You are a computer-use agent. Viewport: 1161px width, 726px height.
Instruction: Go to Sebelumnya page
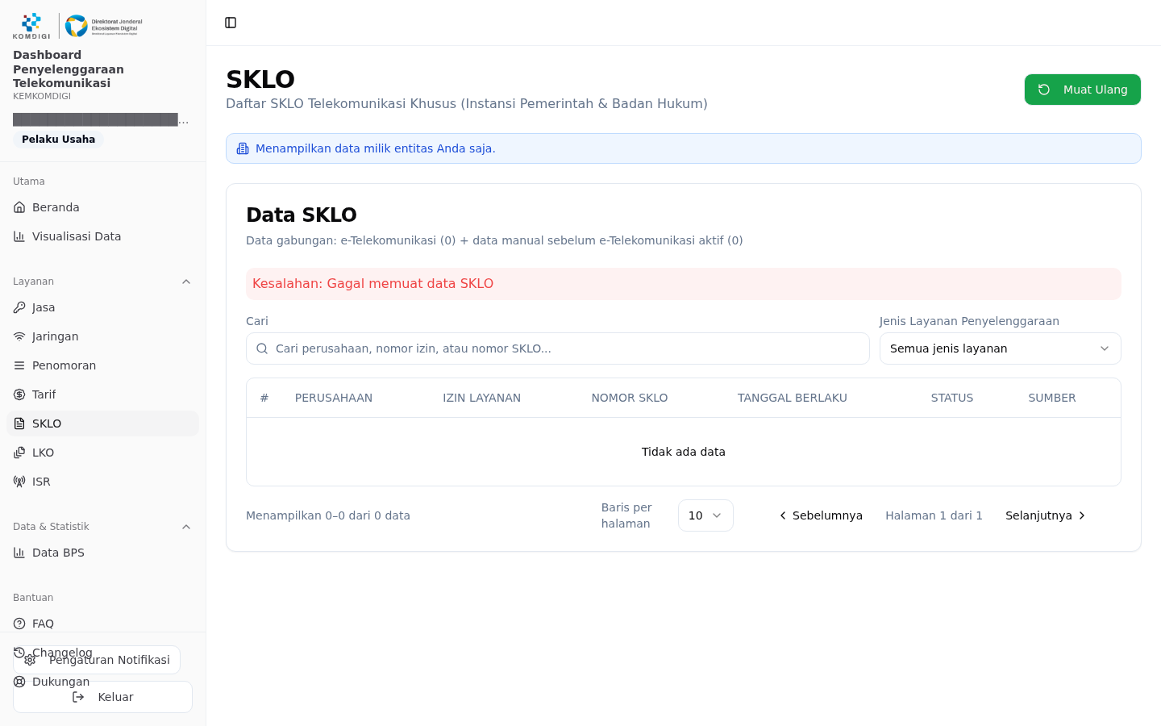(x=821, y=515)
